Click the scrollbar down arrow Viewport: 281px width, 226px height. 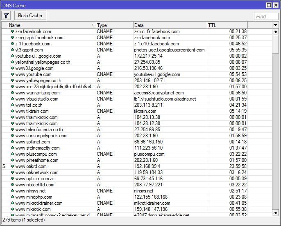[275, 213]
